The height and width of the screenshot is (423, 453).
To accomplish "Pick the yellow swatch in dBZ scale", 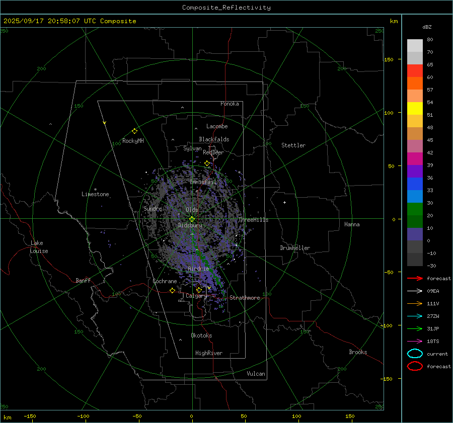I will [415, 109].
